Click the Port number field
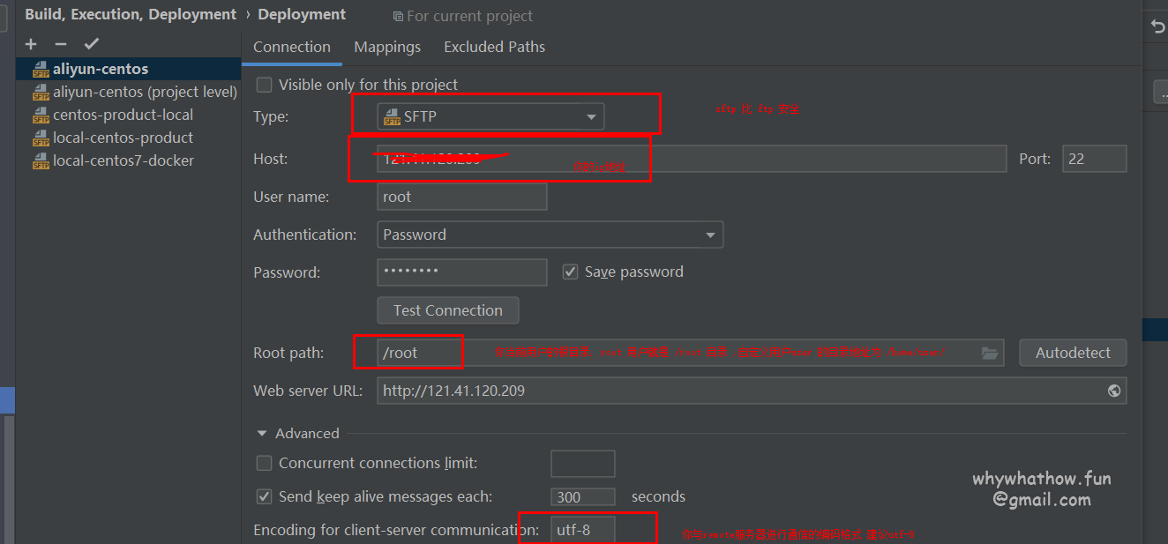Image resolution: width=1168 pixels, height=544 pixels. click(x=1094, y=159)
